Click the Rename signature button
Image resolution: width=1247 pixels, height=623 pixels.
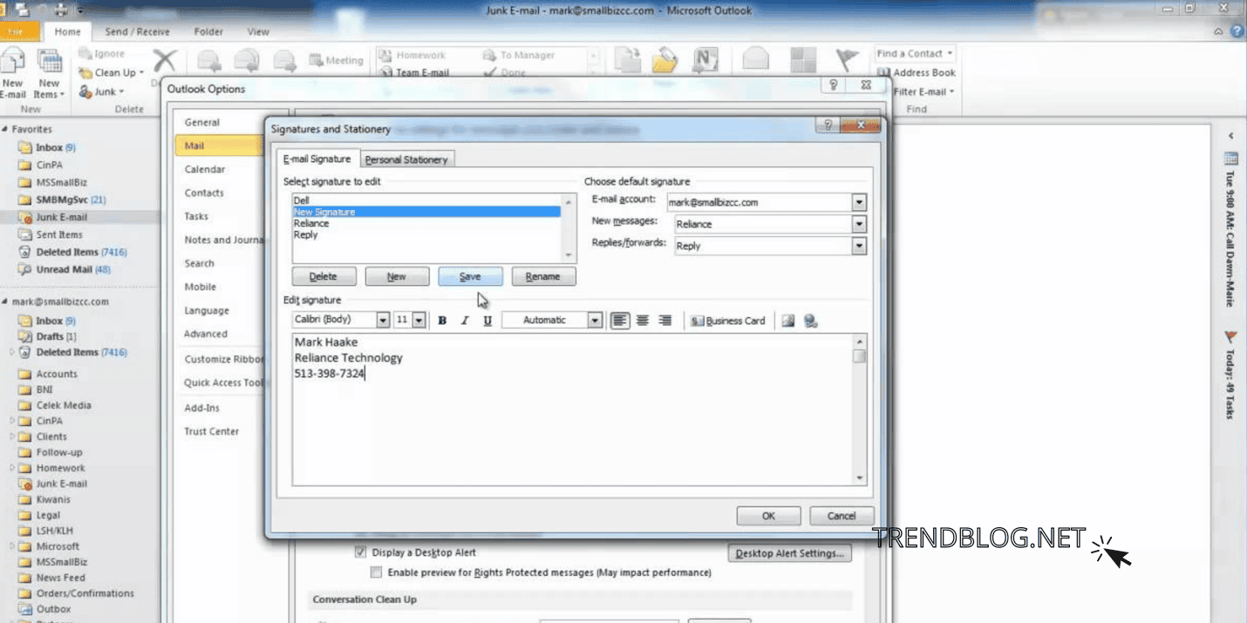point(542,276)
